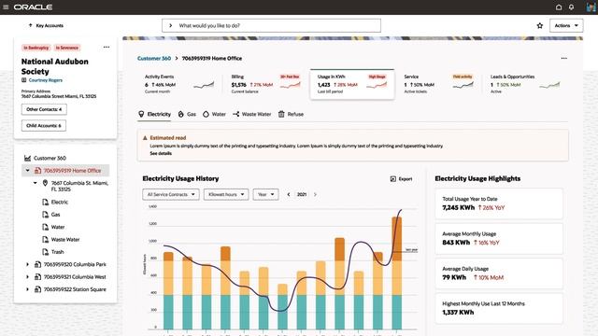Click Child Accounts: 6 button
Screen dimensions: 598x336
[x=44, y=125]
